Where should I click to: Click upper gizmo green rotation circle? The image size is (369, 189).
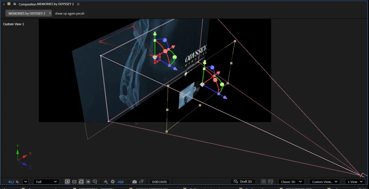(174, 57)
